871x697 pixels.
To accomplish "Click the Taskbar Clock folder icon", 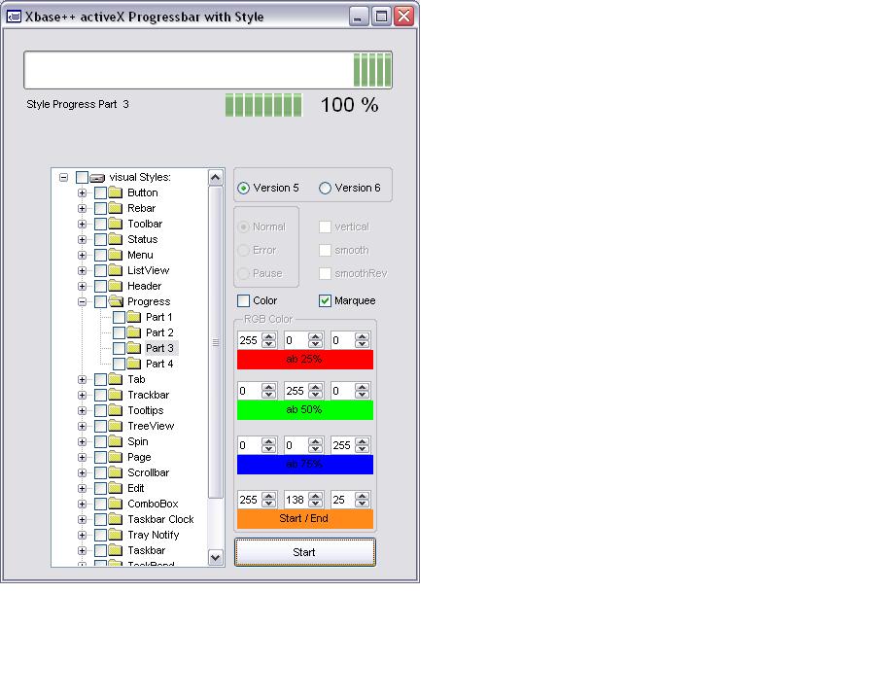I will (x=116, y=519).
